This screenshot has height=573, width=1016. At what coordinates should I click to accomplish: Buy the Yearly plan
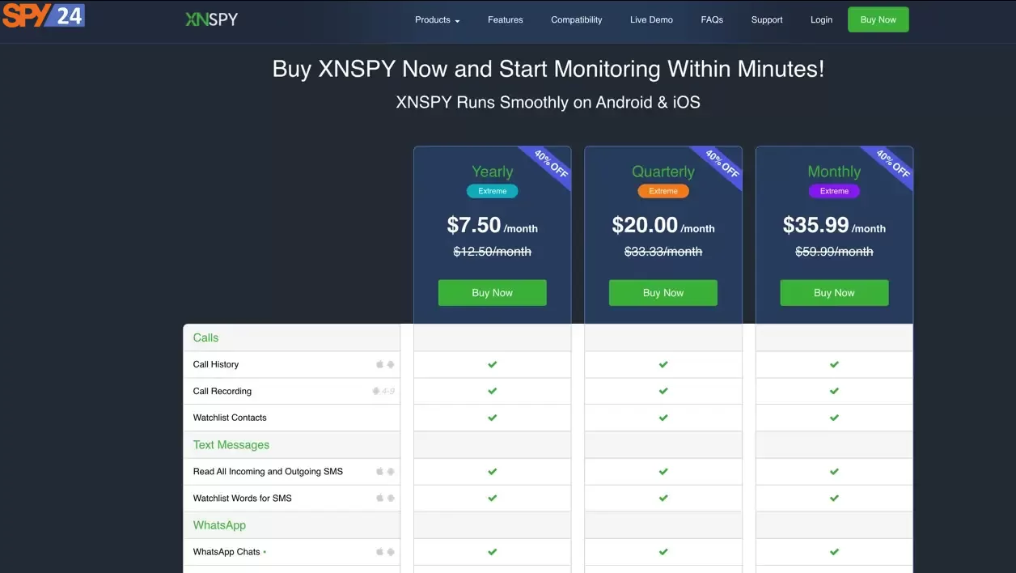click(x=493, y=293)
